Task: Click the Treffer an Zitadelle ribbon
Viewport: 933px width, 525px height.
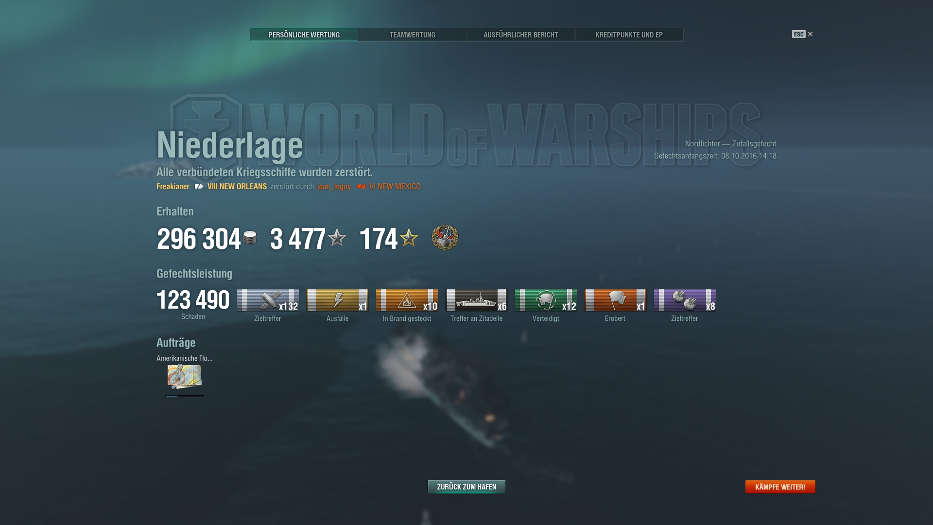Action: 476,300
